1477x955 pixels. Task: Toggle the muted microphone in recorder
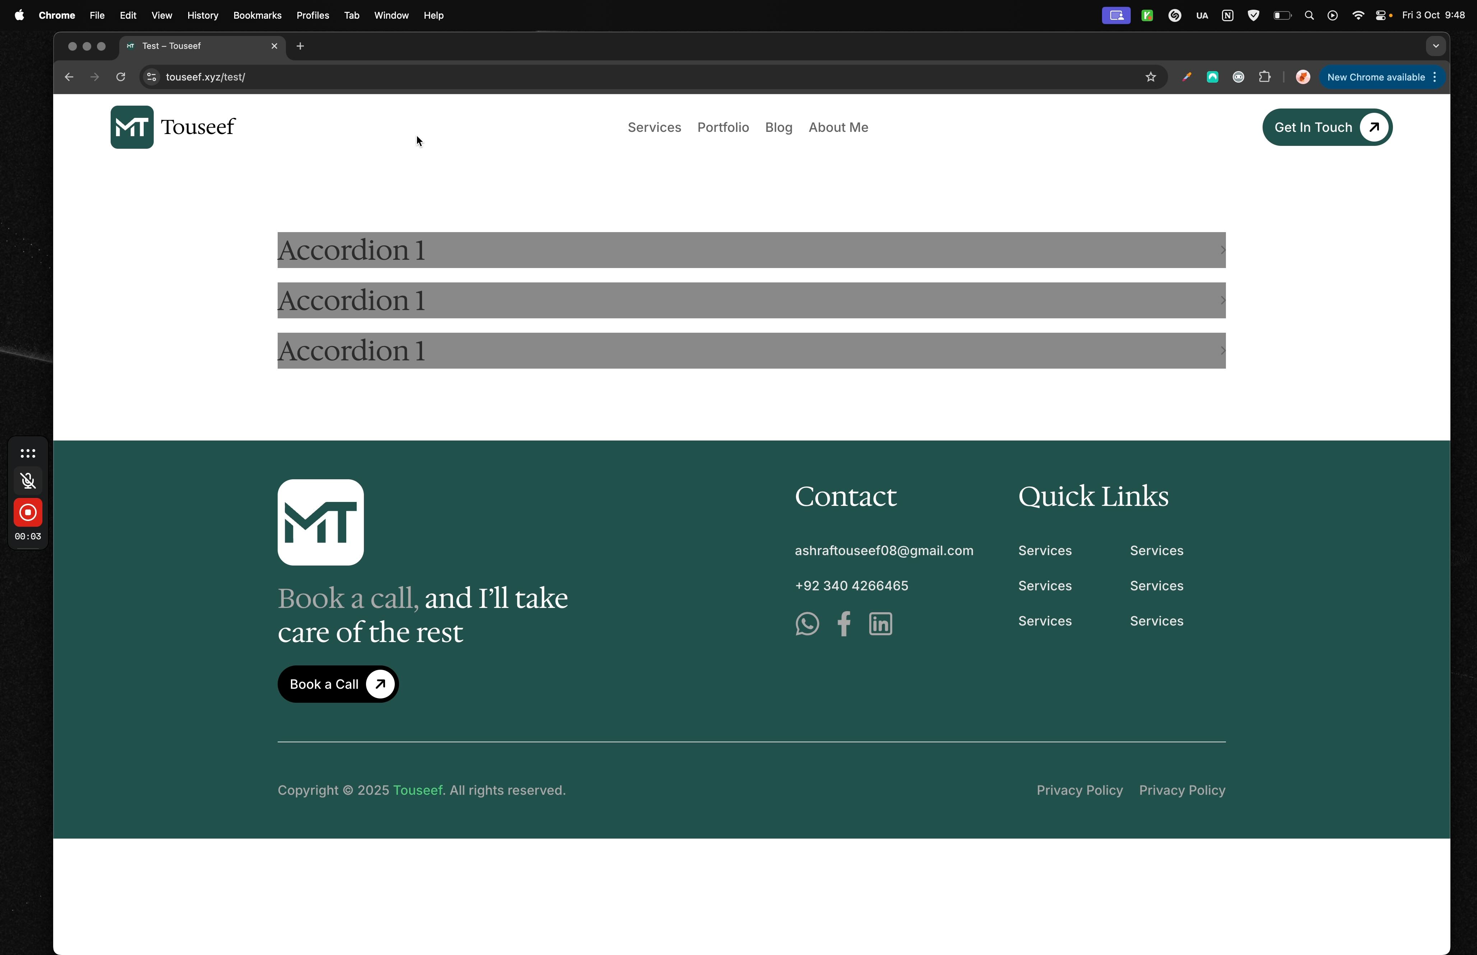(28, 481)
